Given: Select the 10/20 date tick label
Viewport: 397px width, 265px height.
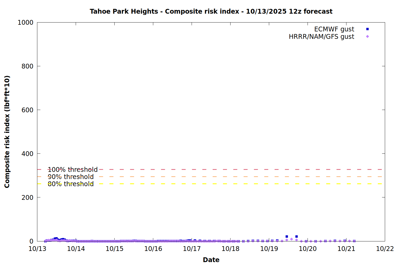Looking at the screenshot, I should click(308, 249).
